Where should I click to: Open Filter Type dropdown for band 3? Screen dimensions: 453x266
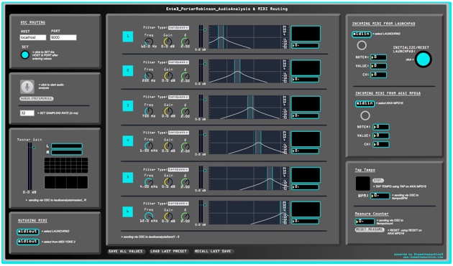tap(178, 97)
